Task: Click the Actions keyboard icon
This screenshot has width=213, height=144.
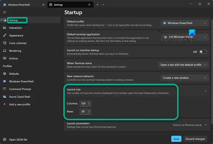Action: click(5, 58)
